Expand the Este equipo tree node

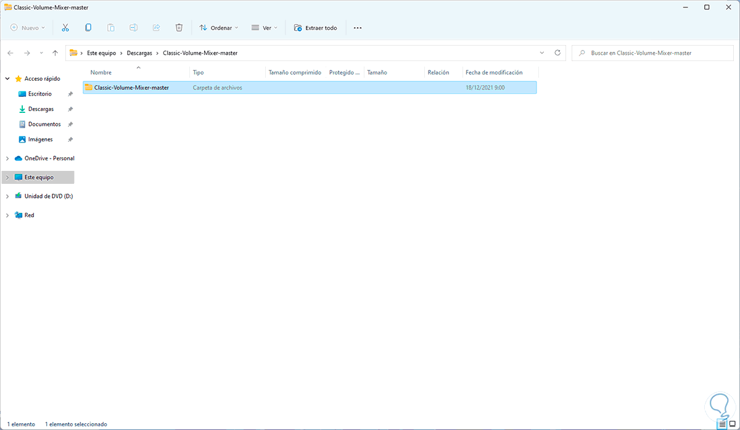click(x=7, y=178)
